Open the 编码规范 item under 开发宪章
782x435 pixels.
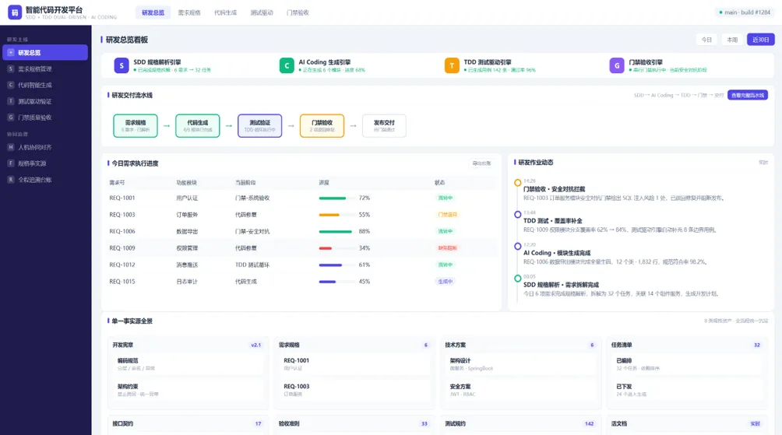pyautogui.click(x=189, y=363)
